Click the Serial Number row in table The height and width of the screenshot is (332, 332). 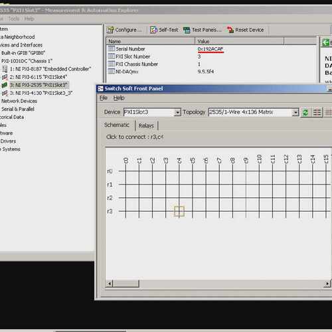[x=211, y=49]
